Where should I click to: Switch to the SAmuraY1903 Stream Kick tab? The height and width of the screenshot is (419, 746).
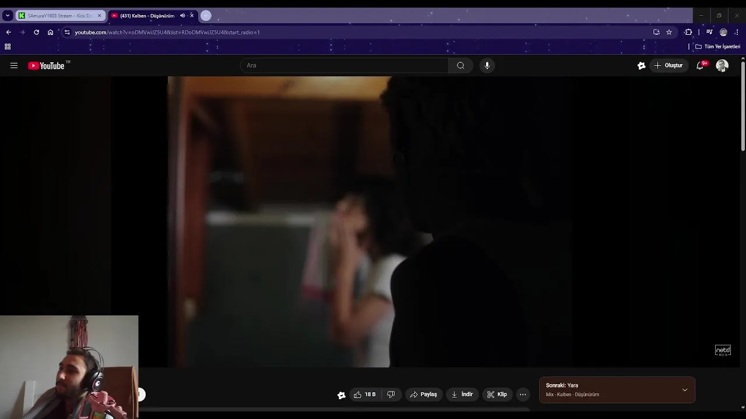[x=59, y=16]
